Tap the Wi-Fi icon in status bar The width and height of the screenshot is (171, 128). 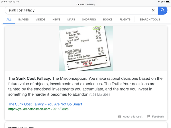click(159, 2)
